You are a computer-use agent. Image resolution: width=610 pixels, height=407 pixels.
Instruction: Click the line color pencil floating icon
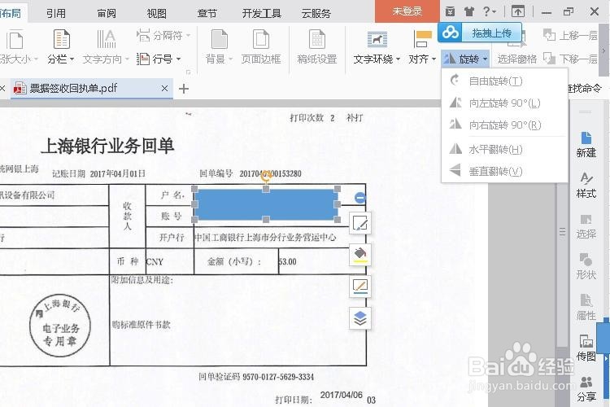tap(360, 287)
